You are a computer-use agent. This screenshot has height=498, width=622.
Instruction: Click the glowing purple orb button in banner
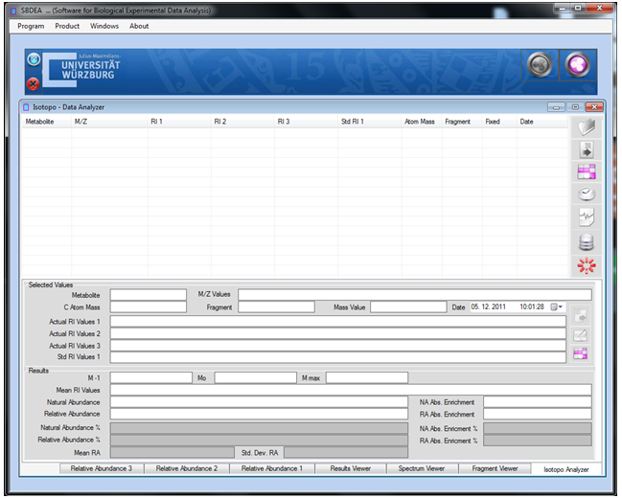click(577, 65)
